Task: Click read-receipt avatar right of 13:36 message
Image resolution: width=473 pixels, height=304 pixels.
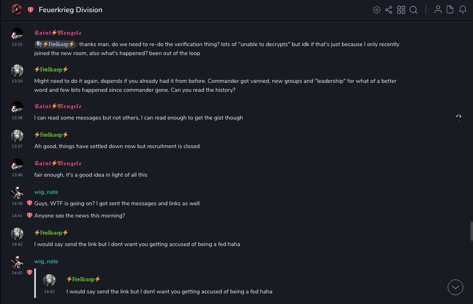Action: [459, 118]
